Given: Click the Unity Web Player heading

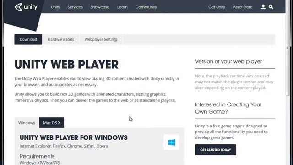Looking at the screenshot, I should tap(66, 65).
